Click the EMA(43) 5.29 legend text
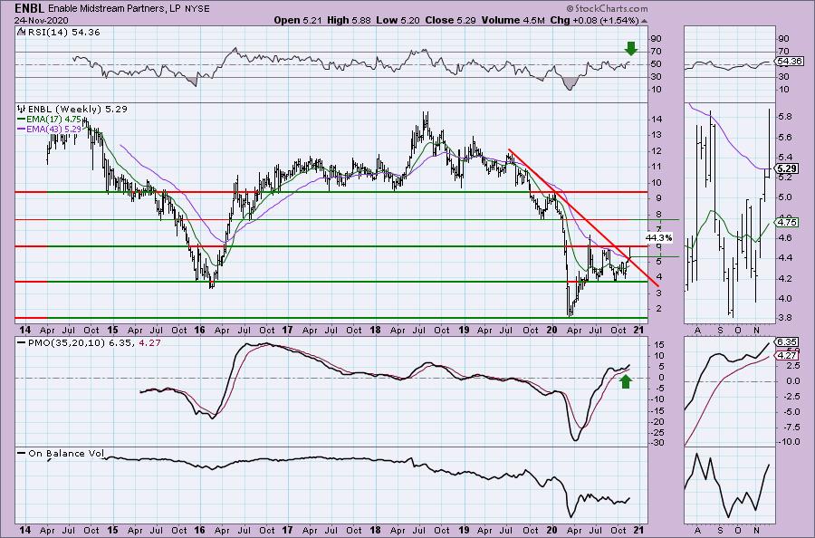This screenshot has width=815, height=538. (x=54, y=129)
